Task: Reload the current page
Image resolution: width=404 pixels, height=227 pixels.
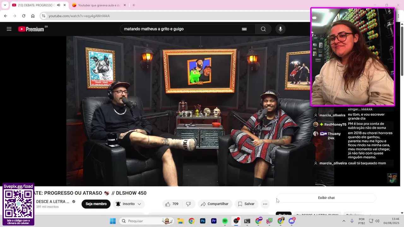Action: pos(24,16)
